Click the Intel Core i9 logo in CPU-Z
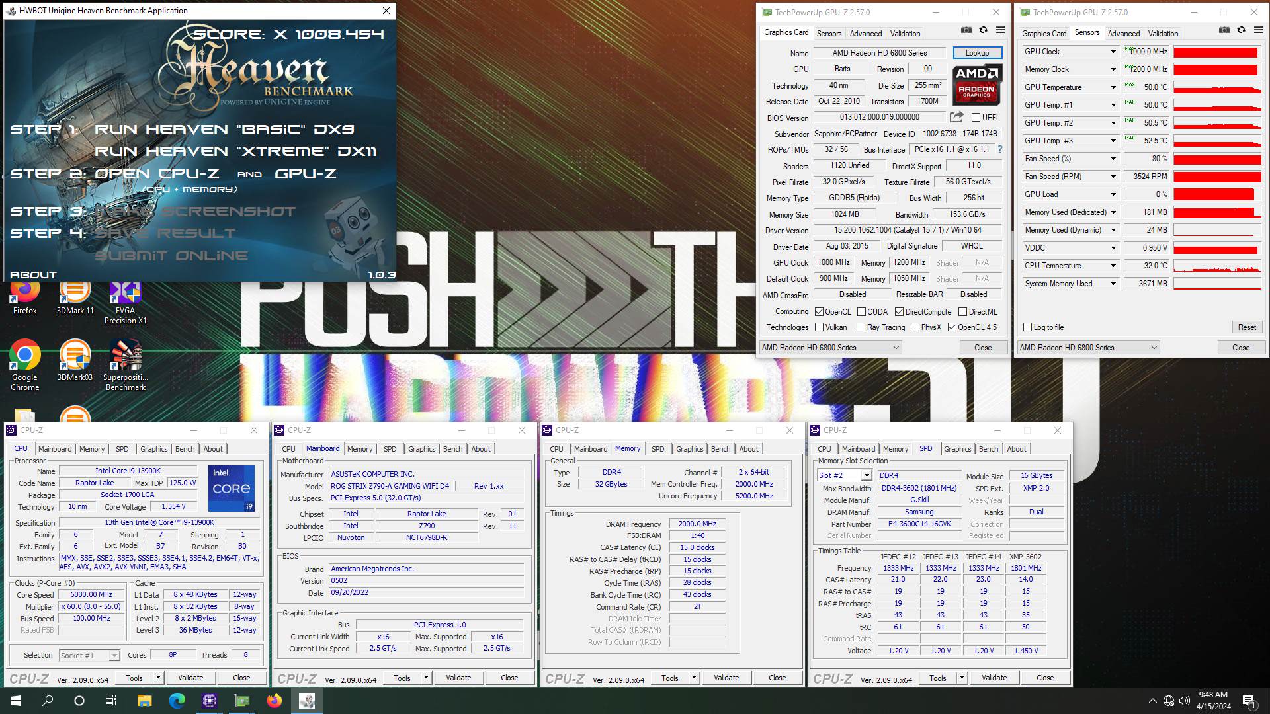 [231, 489]
